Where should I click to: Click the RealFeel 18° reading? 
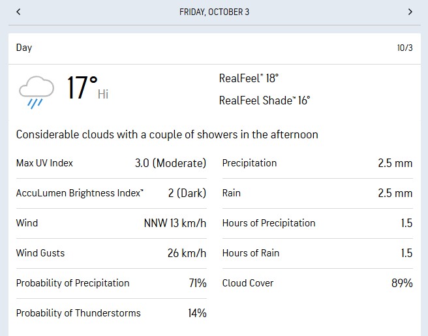(249, 78)
